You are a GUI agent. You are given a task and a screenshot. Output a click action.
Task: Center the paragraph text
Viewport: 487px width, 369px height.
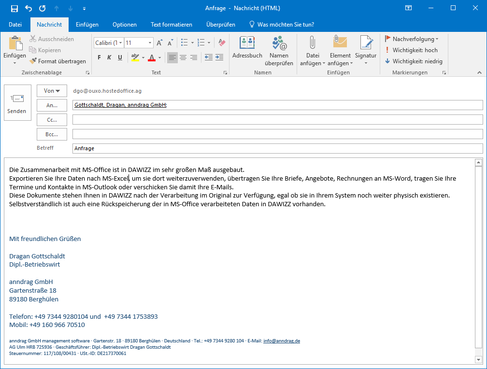pos(183,57)
